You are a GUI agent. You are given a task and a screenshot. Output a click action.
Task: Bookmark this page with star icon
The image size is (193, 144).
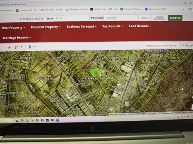click(191, 3)
